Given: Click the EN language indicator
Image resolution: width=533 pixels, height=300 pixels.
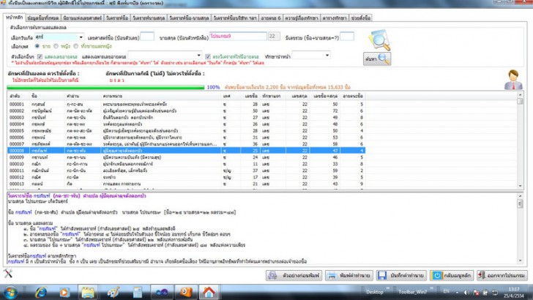Looking at the screenshot, I should click(447, 291).
